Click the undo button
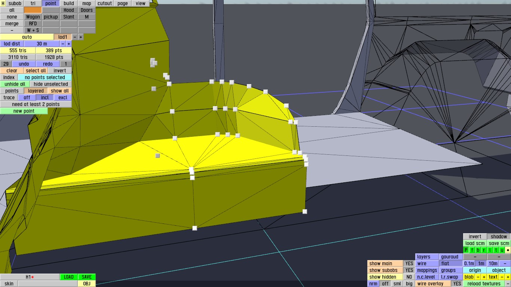 (x=24, y=64)
